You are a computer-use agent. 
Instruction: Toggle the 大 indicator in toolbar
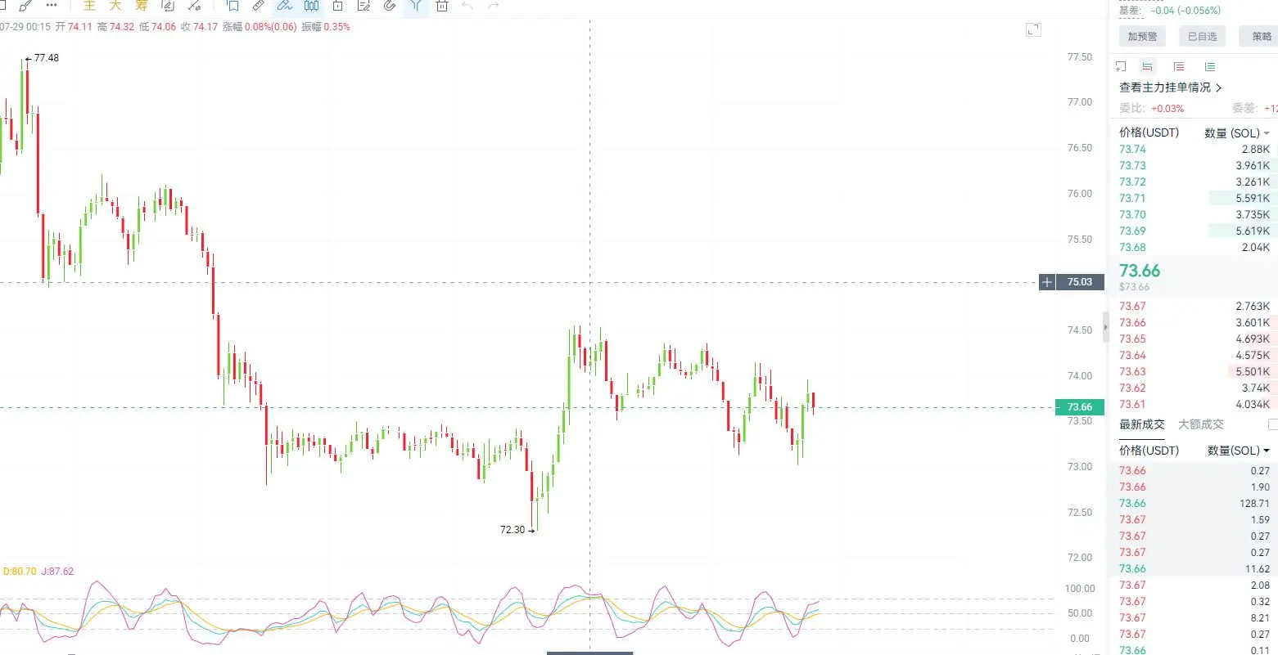pyautogui.click(x=115, y=6)
